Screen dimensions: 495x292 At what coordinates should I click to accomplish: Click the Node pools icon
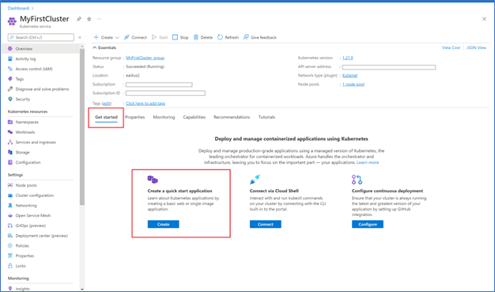click(10, 185)
